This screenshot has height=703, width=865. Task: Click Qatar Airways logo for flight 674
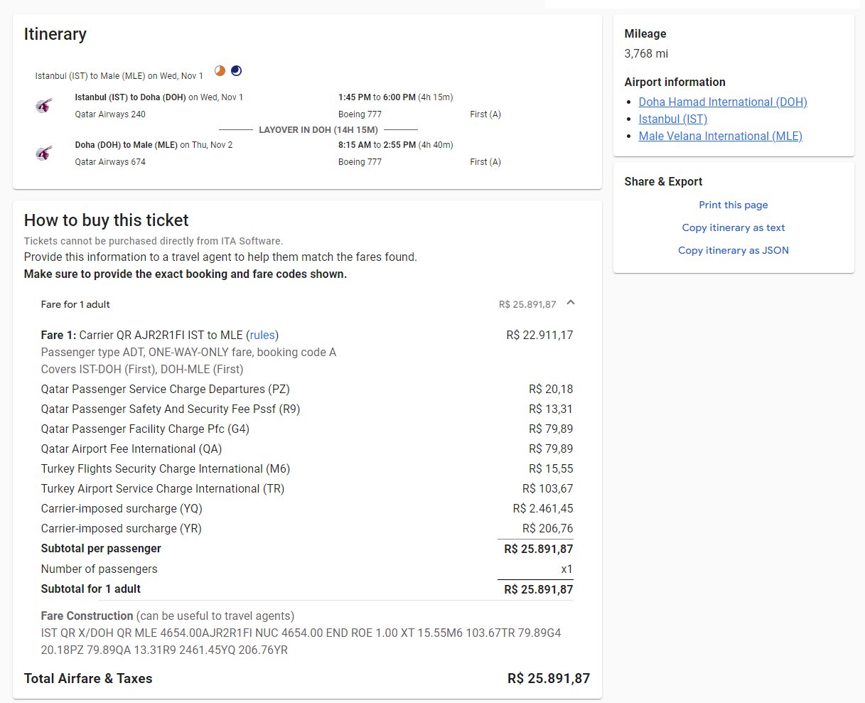pos(44,154)
